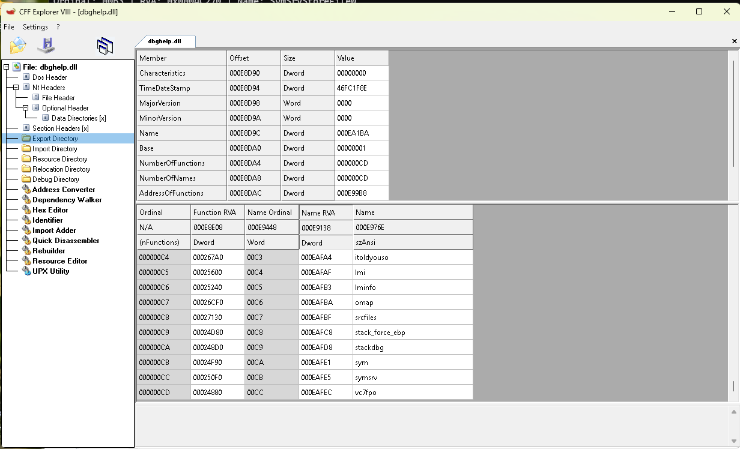
Task: Click the Open file toolbar icon
Action: [18, 45]
